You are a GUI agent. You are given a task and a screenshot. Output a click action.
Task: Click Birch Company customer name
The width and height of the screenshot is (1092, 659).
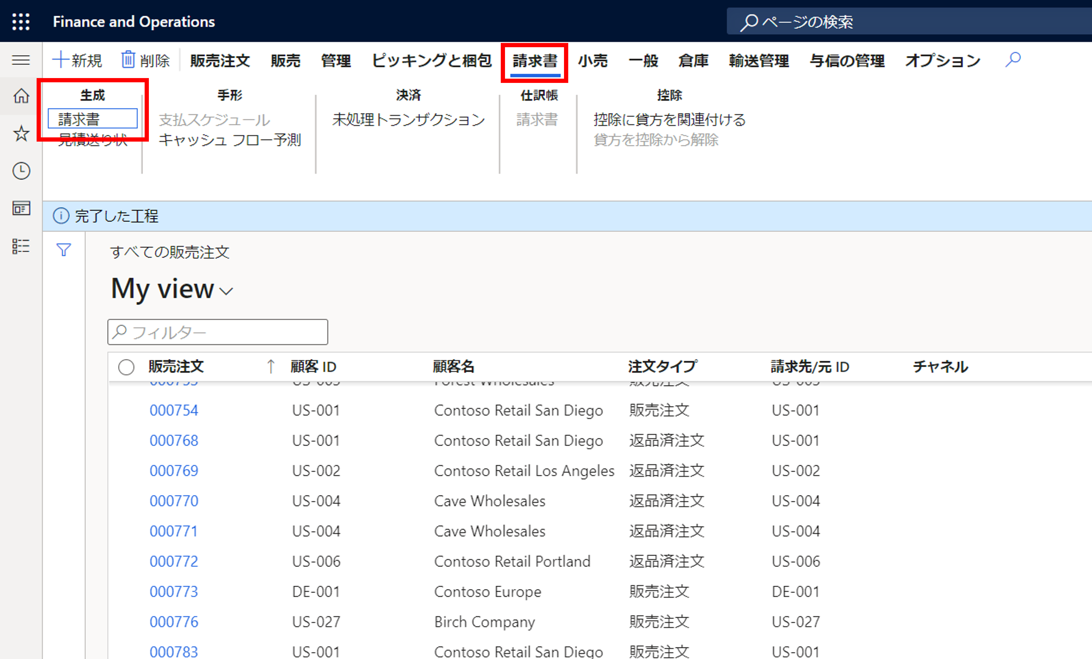[x=484, y=622]
